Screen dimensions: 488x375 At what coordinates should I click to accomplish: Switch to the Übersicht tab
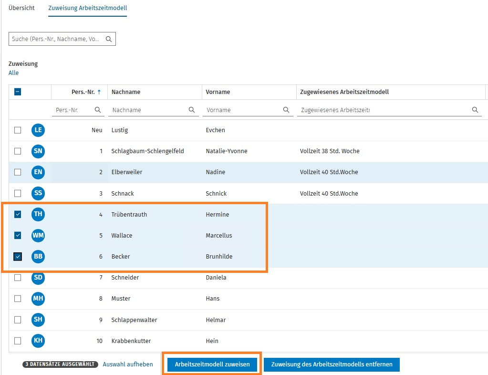[21, 8]
